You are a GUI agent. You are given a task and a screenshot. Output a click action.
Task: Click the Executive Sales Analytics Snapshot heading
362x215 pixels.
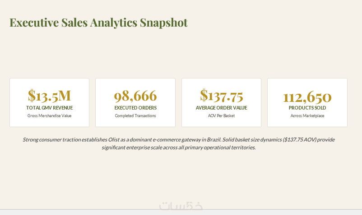click(98, 23)
